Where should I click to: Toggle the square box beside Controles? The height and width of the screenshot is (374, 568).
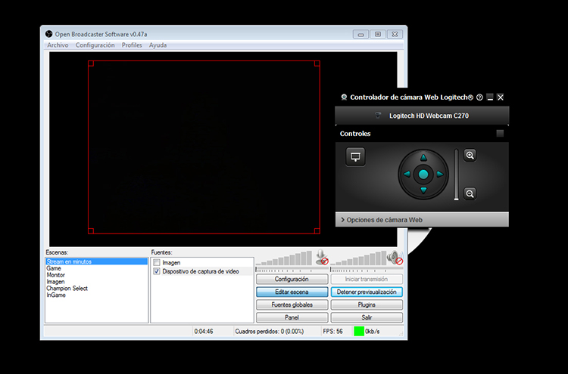(500, 134)
